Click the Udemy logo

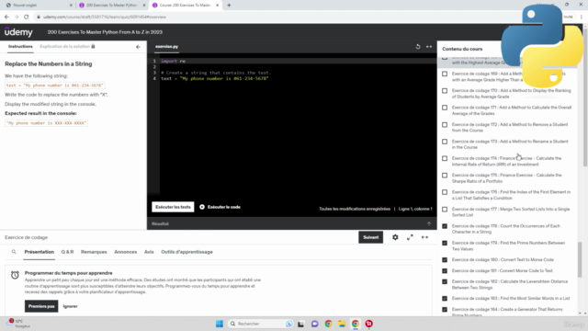pyautogui.click(x=18, y=32)
